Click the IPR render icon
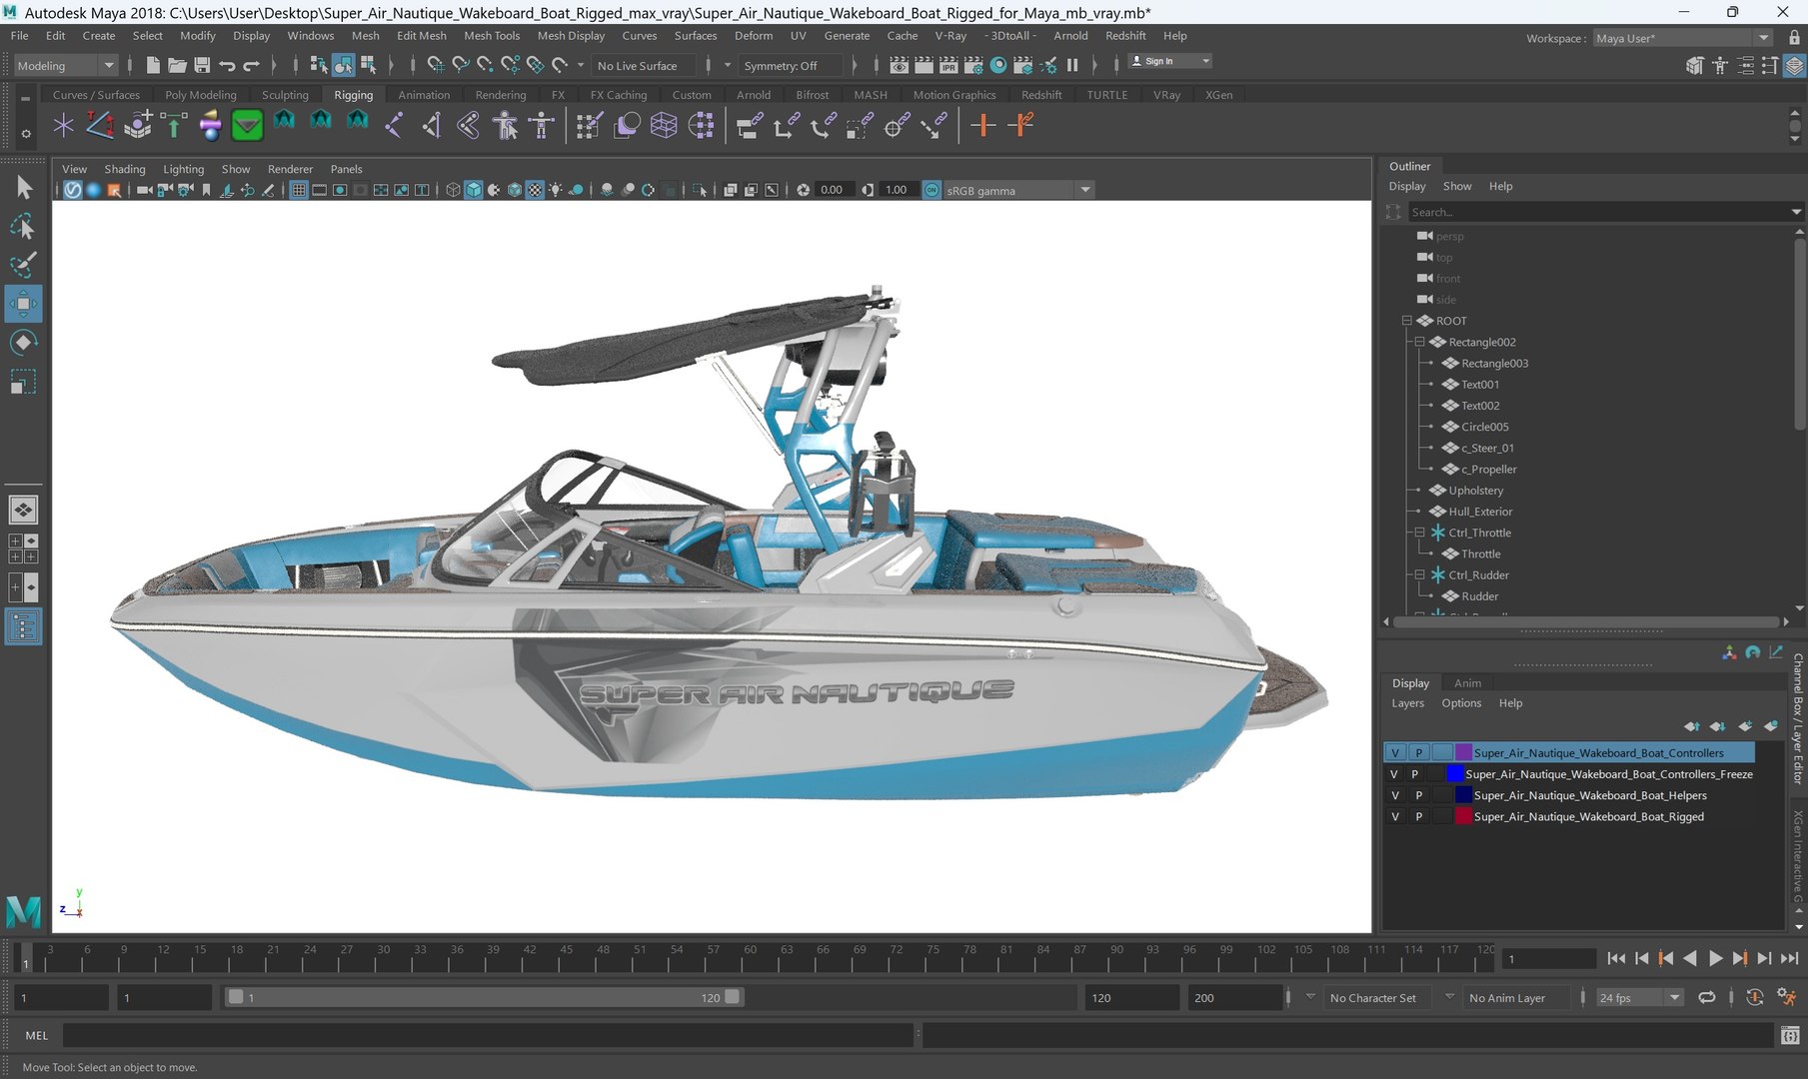Screen dimensions: 1808x1079 947,65
